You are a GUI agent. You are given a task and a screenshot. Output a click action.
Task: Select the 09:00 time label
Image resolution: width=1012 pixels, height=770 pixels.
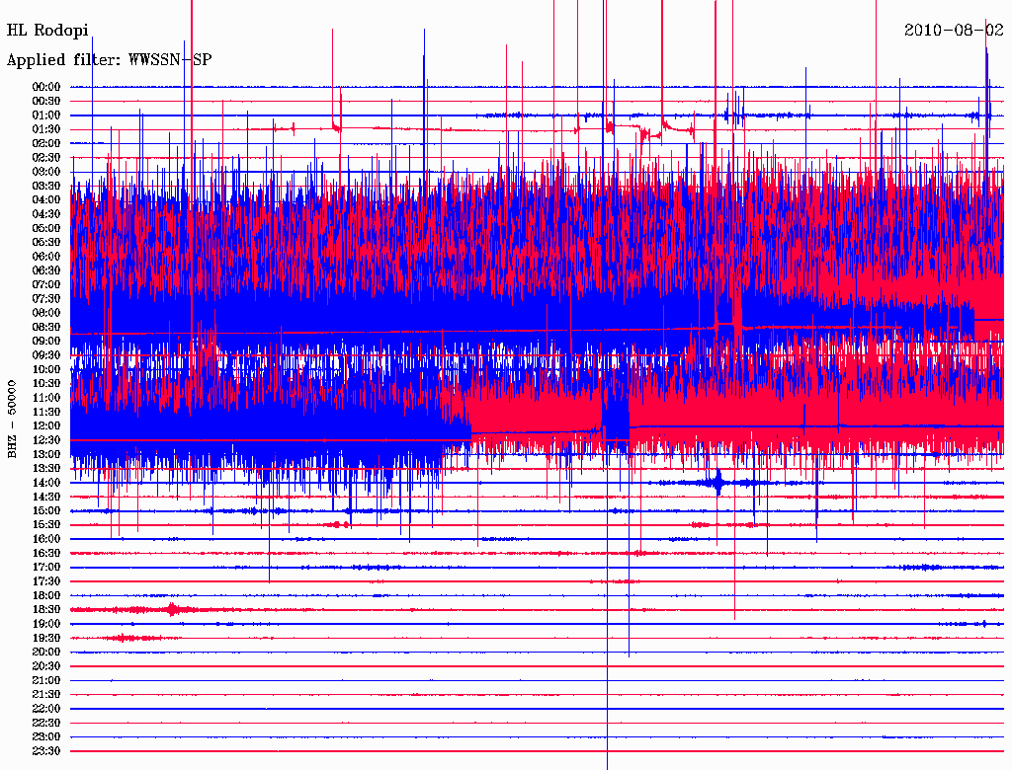pos(46,342)
